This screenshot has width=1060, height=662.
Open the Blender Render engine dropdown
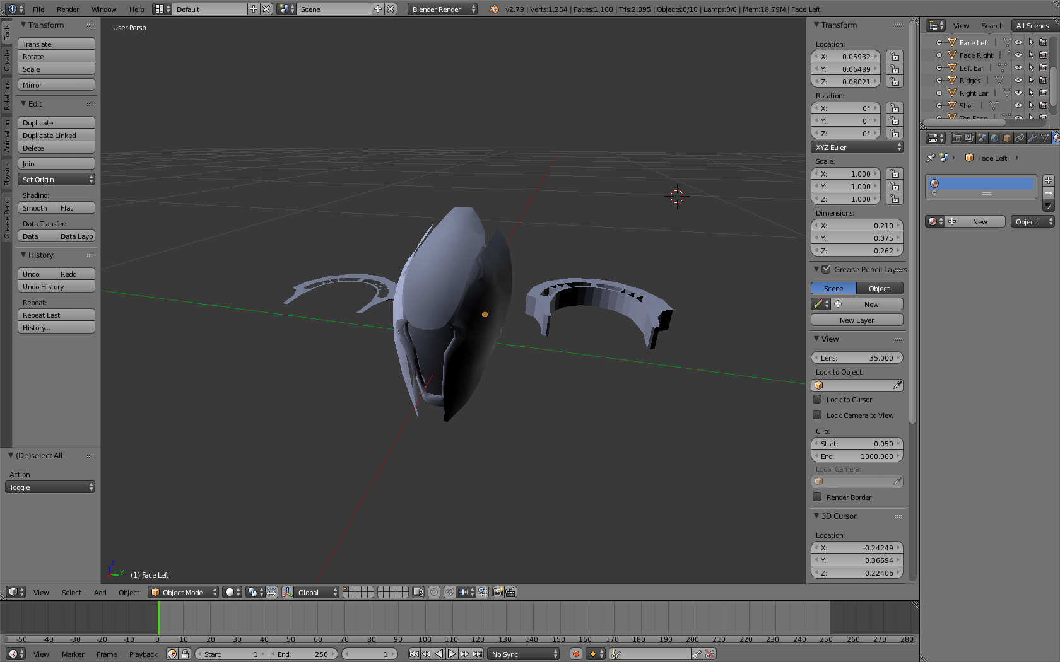pyautogui.click(x=442, y=9)
